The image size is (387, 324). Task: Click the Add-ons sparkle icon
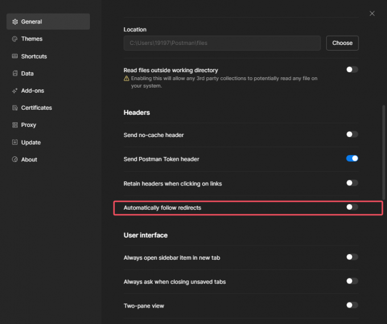point(15,91)
